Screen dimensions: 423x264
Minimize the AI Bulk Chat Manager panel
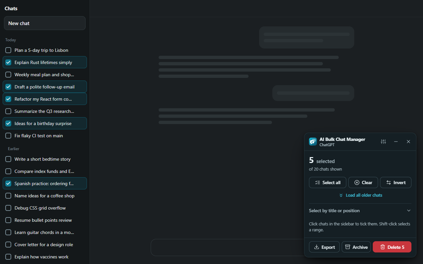(x=396, y=142)
